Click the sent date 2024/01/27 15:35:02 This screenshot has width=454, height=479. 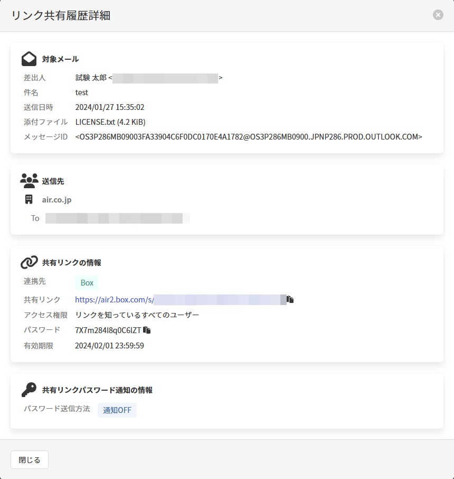pyautogui.click(x=110, y=107)
